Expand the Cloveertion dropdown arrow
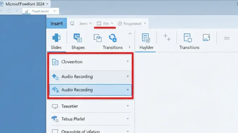Viewport: 238px width, 133px height. pyautogui.click(x=128, y=61)
